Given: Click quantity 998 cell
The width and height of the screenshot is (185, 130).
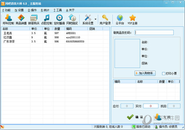Looking at the screenshot, I should (x=57, y=37).
